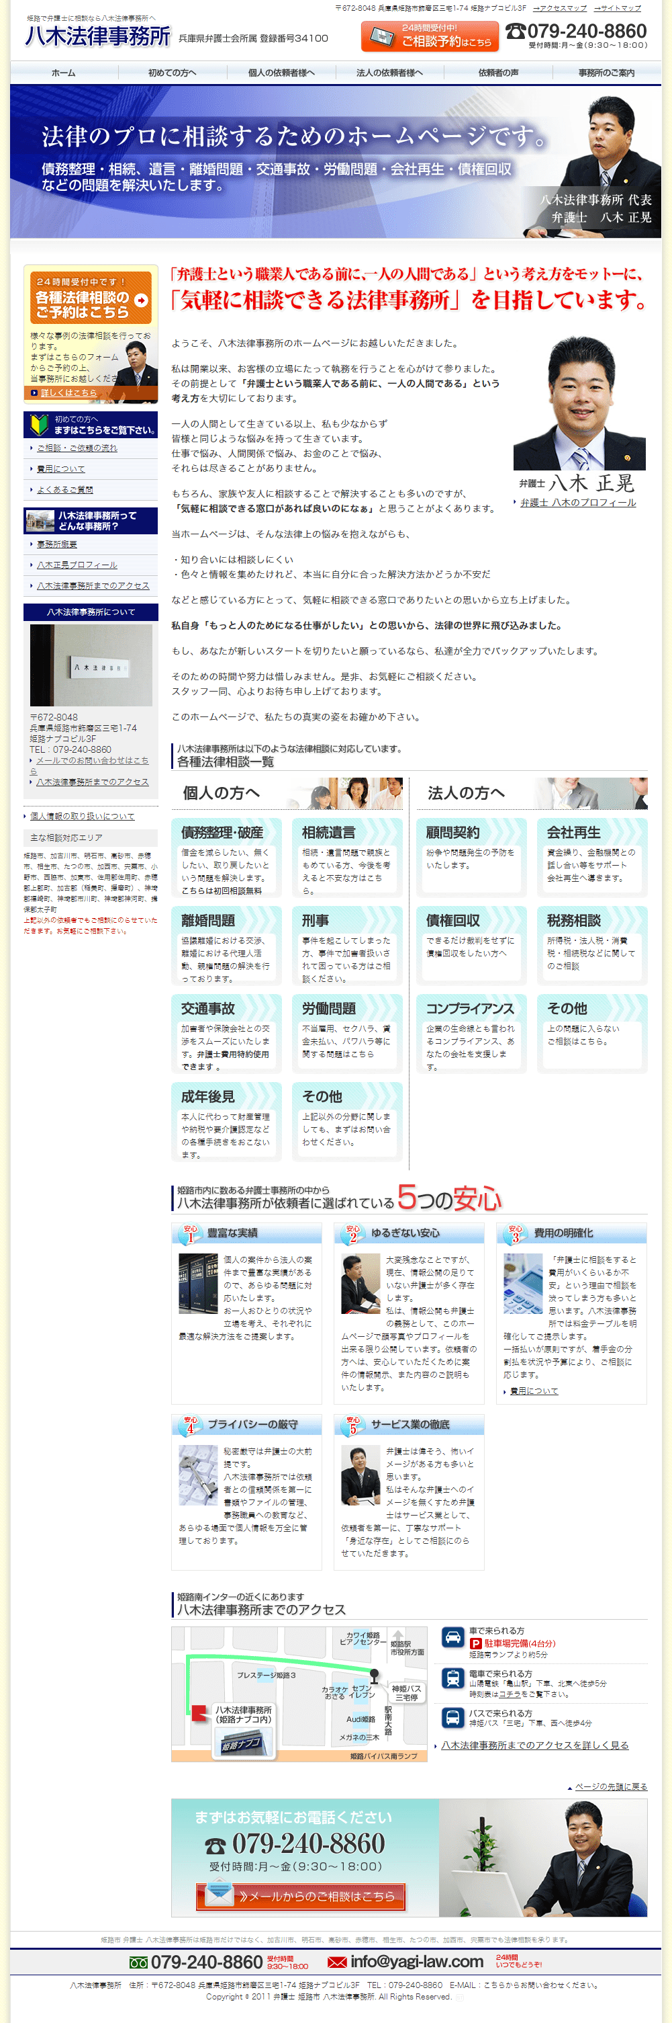Screen dimensions: 672x2023
Task: Open the 債務整理・破産 consultation card
Action: pyautogui.click(x=226, y=858)
